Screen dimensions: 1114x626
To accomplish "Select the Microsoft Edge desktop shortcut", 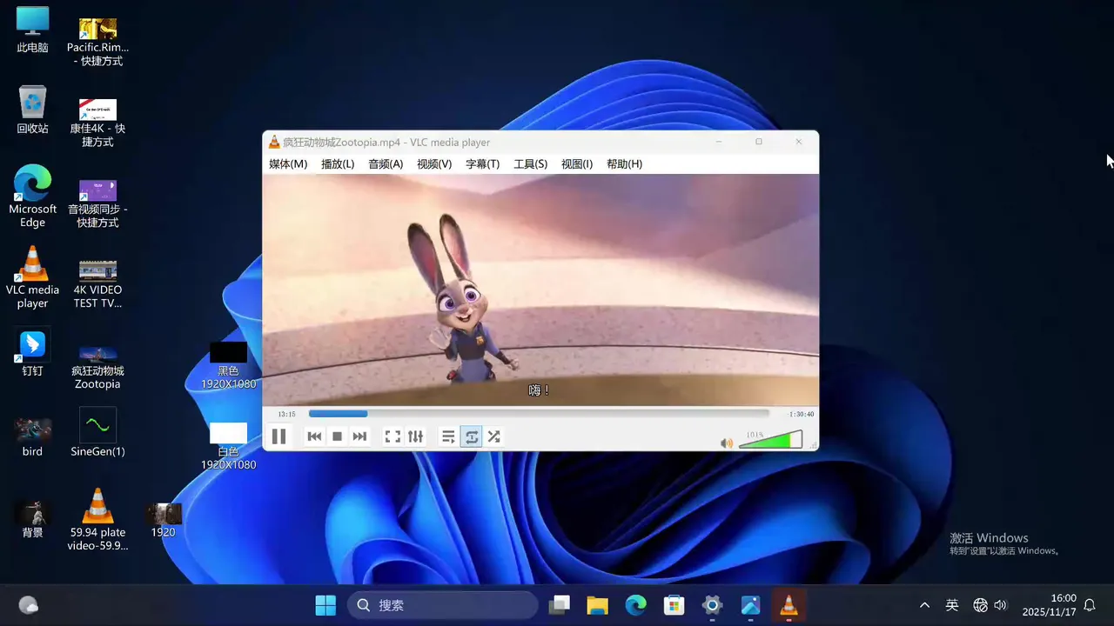I will pos(32,196).
